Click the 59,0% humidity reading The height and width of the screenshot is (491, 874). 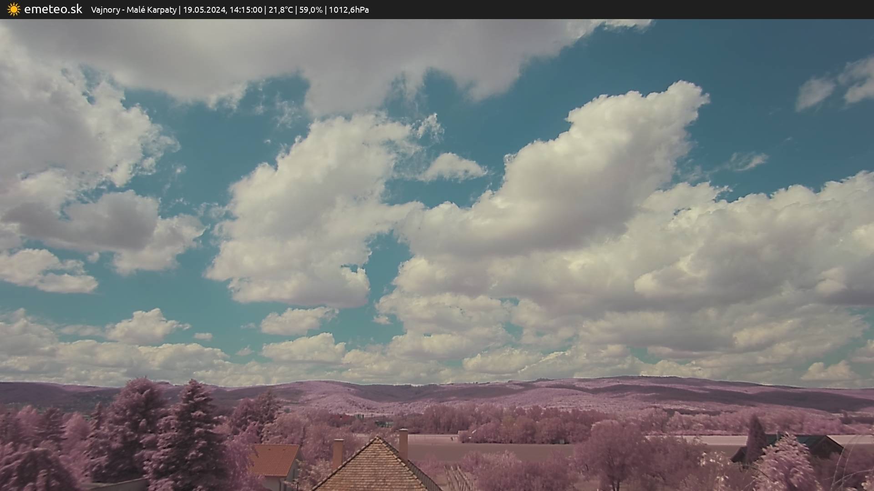coord(310,10)
